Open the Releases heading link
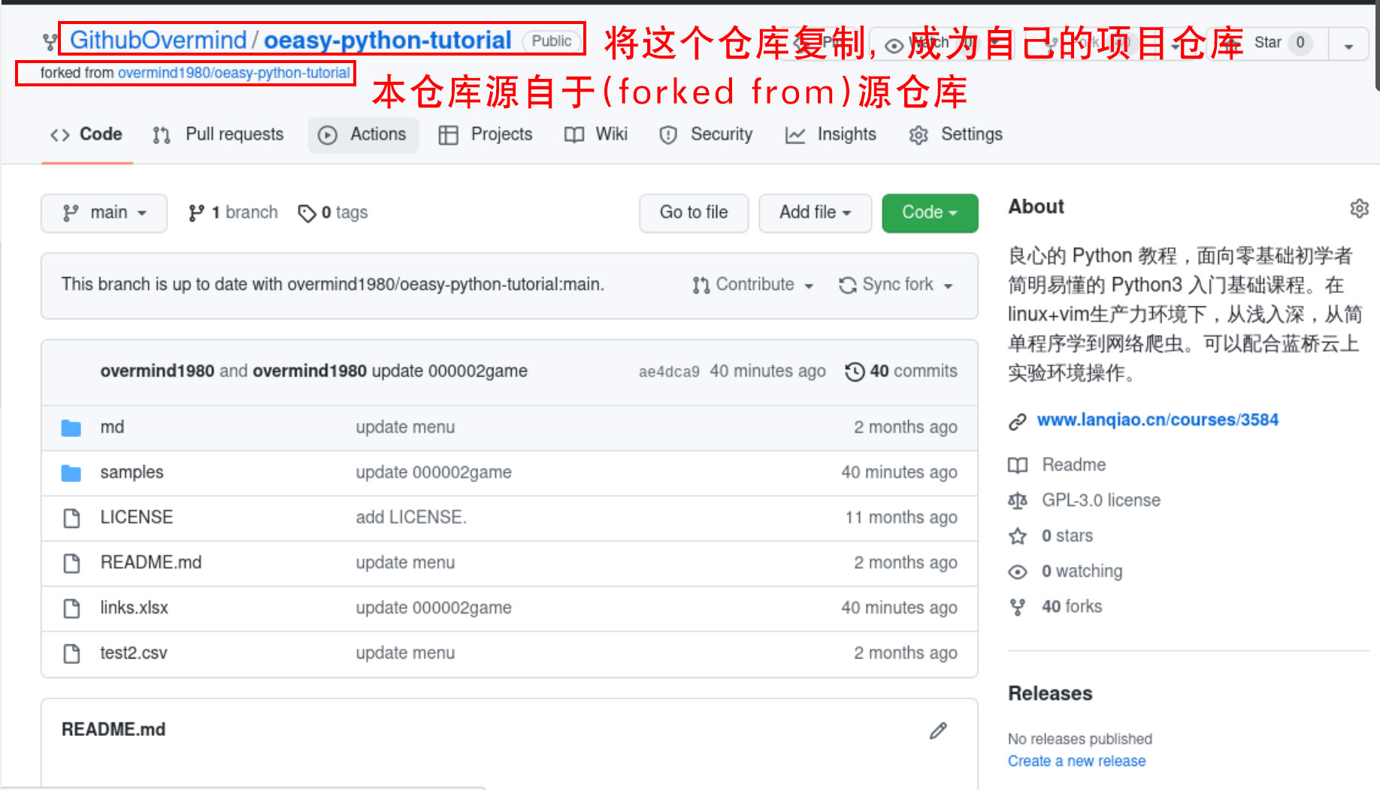The width and height of the screenshot is (1380, 790). click(1050, 693)
